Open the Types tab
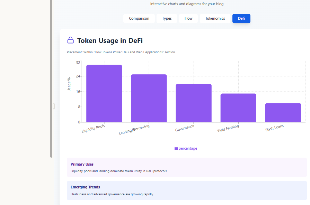310x205 pixels. [x=167, y=19]
